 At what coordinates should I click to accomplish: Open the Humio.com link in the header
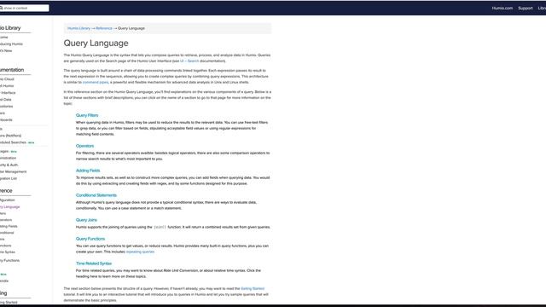pos(502,8)
